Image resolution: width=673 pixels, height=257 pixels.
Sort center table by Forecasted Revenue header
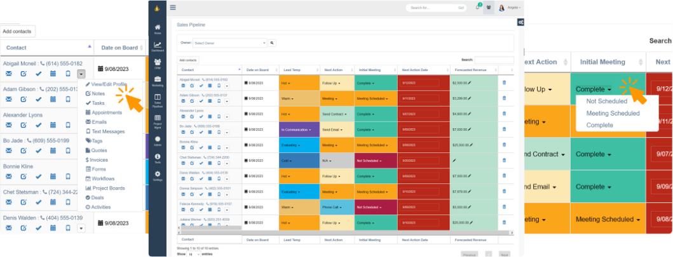tap(474, 70)
